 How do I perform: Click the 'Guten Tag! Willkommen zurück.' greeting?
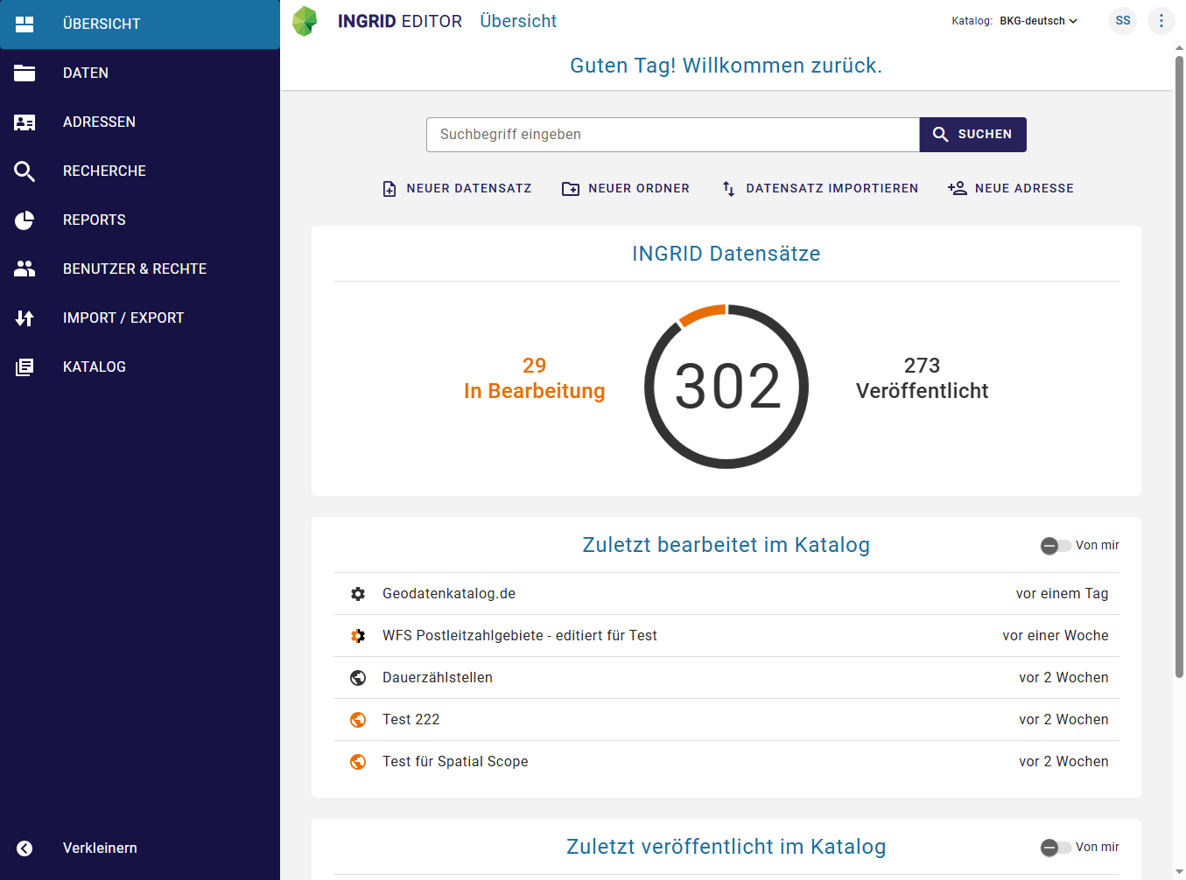click(726, 66)
